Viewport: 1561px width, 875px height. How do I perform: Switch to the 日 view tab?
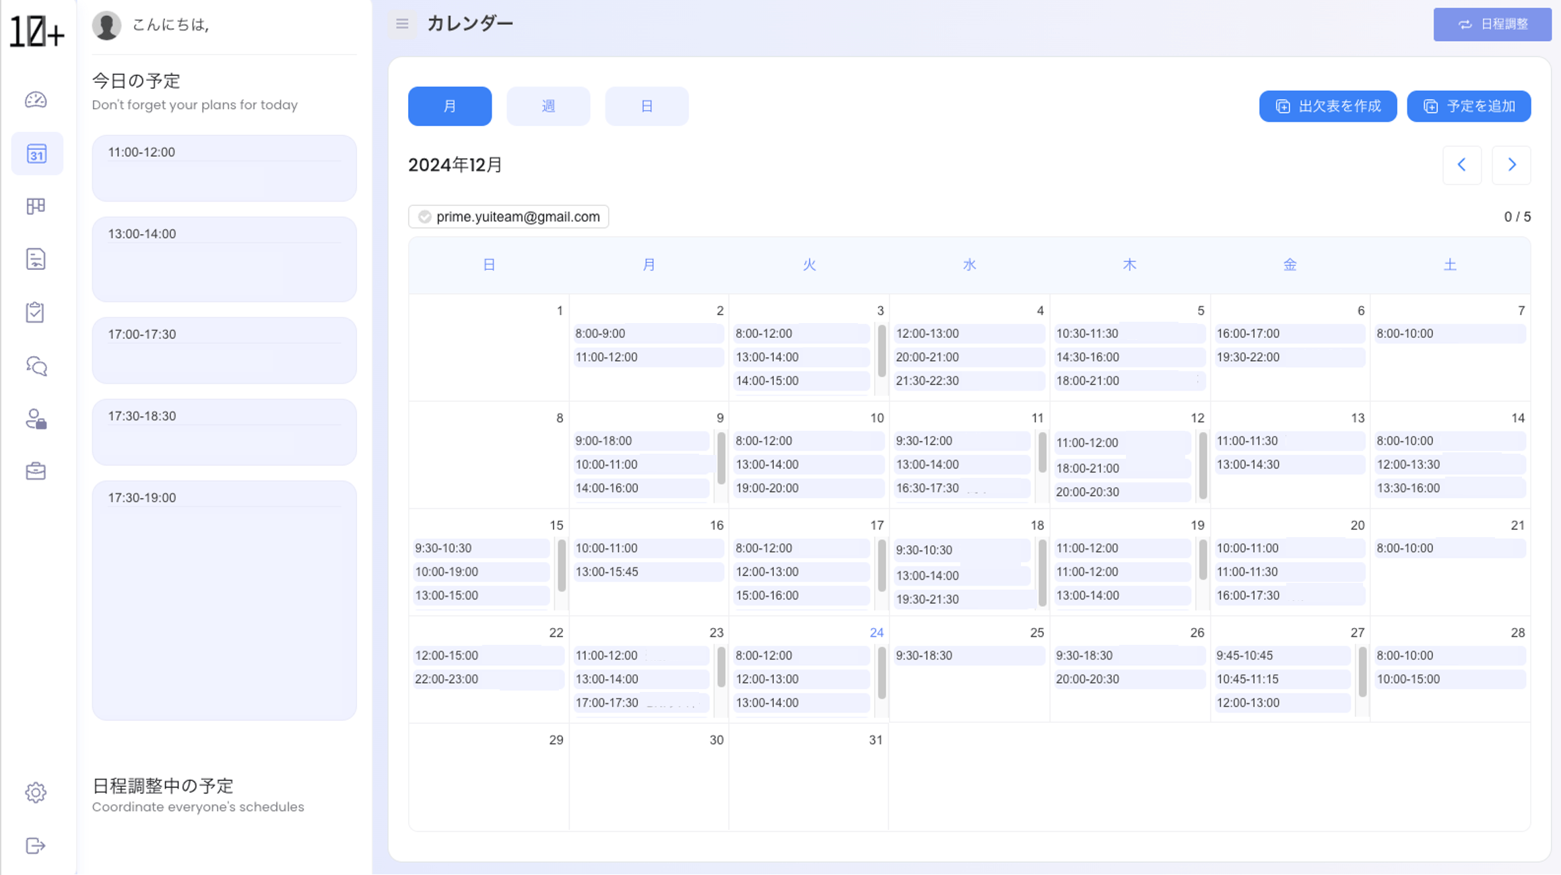[x=646, y=106]
